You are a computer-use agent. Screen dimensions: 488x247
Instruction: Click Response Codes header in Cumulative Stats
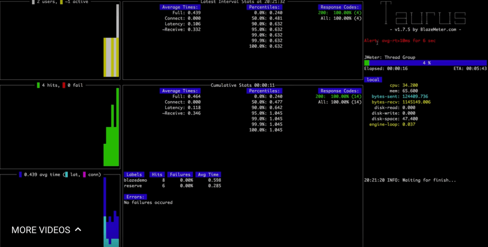tap(338, 91)
